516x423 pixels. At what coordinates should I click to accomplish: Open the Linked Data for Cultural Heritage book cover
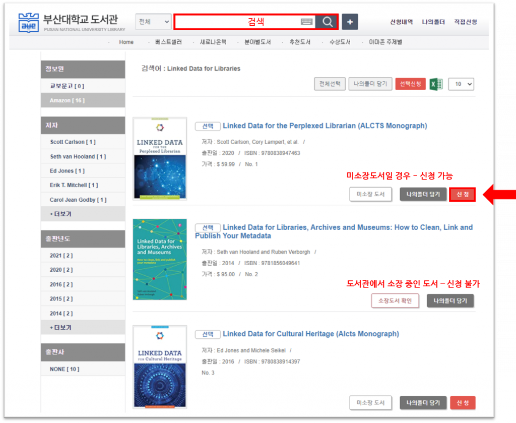pos(160,367)
